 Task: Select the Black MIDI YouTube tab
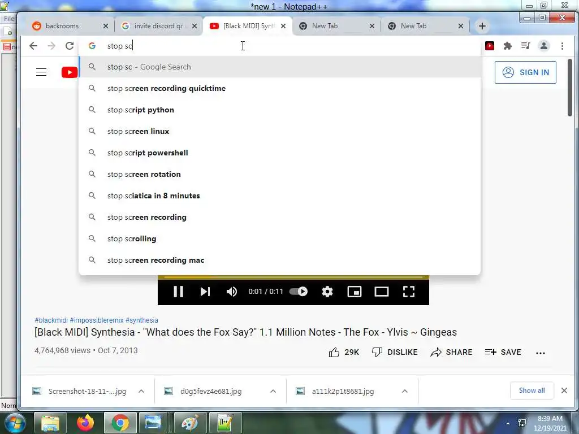click(248, 26)
